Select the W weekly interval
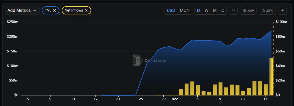Screen dimensions: 294x106 207,10
